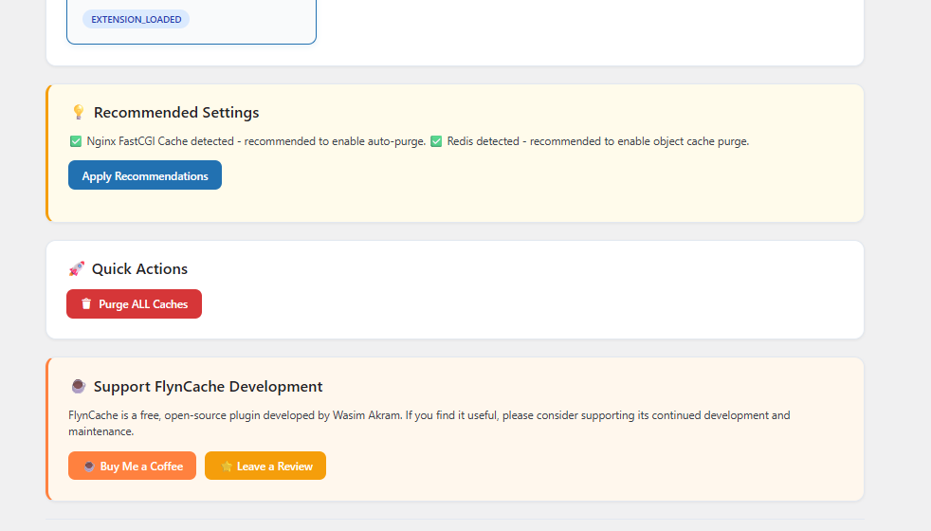The image size is (931, 531).
Task: Click the green check next to Redis detected
Action: pyautogui.click(x=436, y=141)
